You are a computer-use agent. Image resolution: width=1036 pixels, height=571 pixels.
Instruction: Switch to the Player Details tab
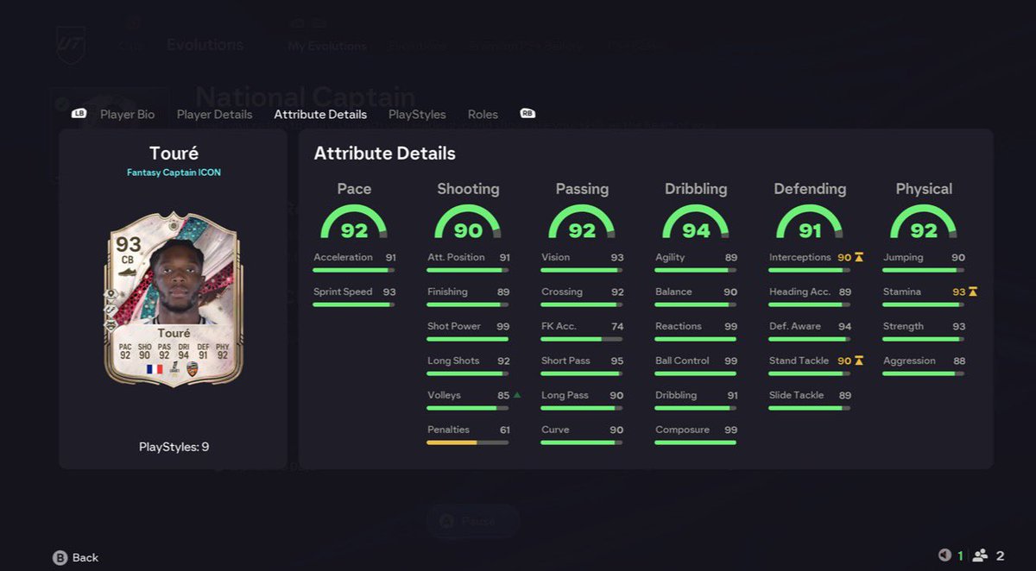click(214, 114)
